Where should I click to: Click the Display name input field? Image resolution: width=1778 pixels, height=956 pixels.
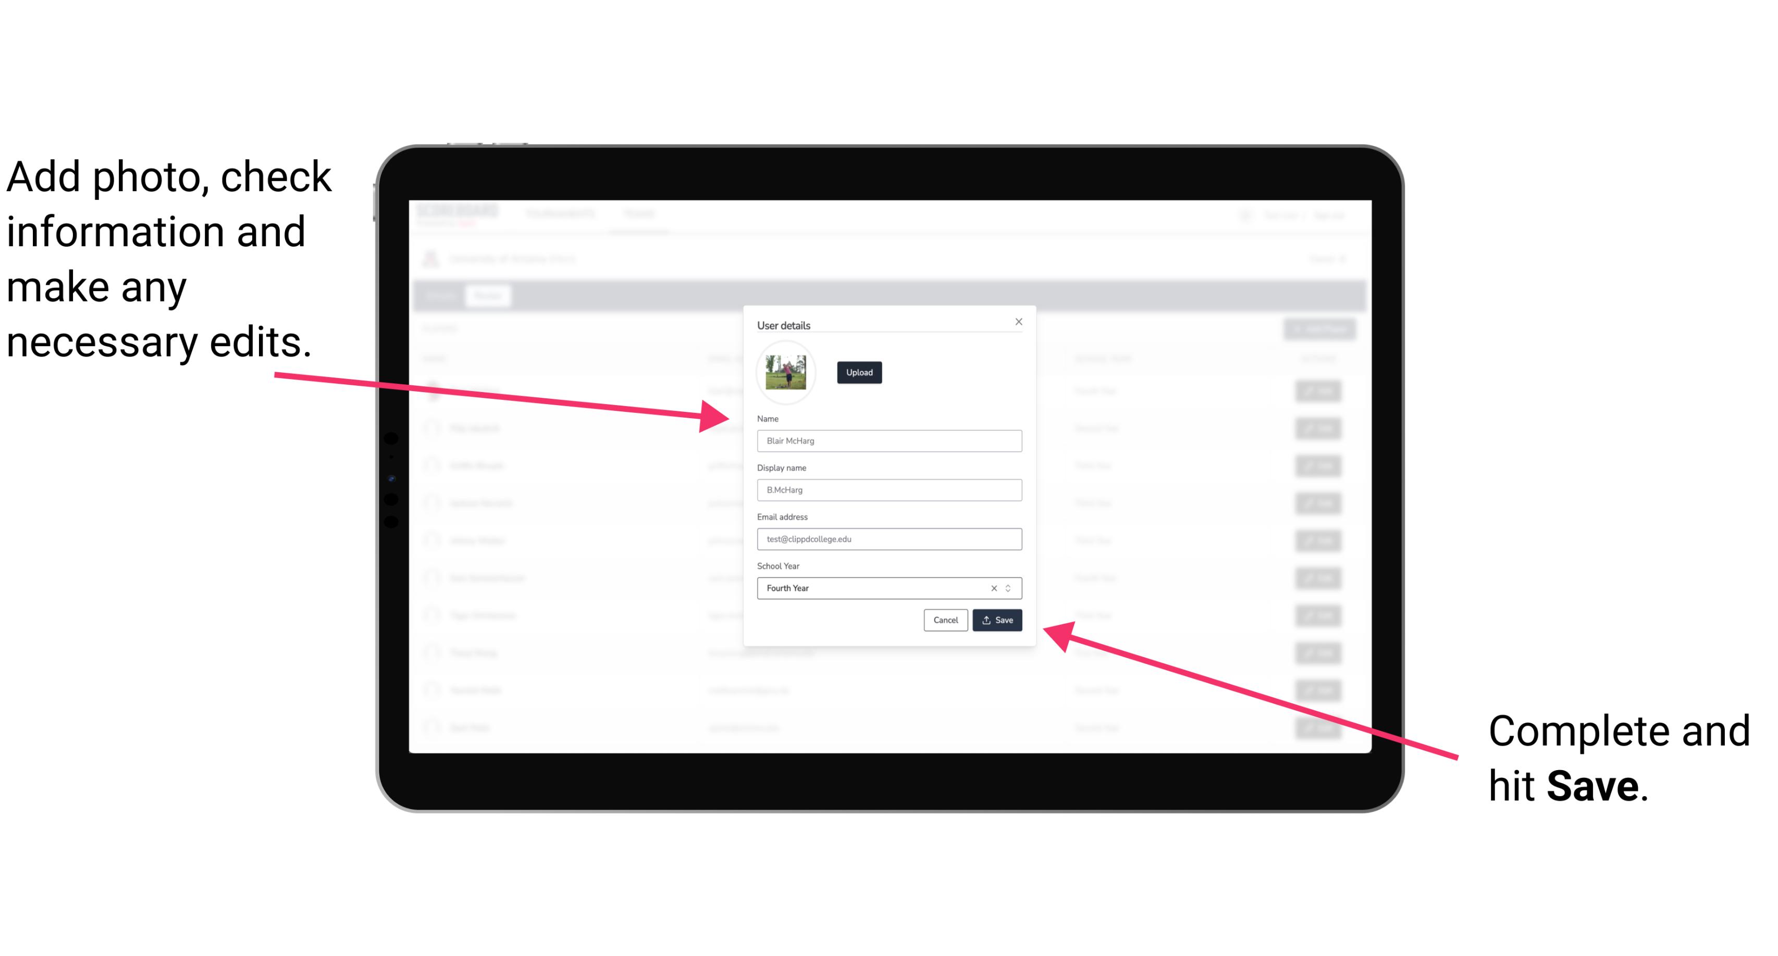(x=890, y=490)
